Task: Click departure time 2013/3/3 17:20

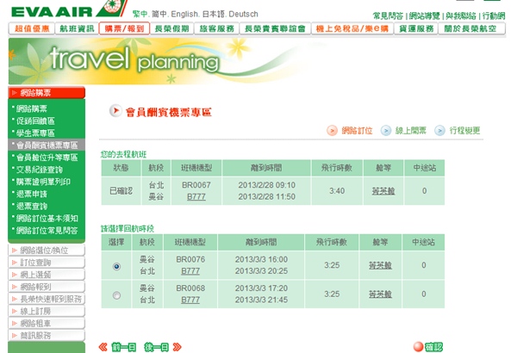Action: tap(261, 288)
